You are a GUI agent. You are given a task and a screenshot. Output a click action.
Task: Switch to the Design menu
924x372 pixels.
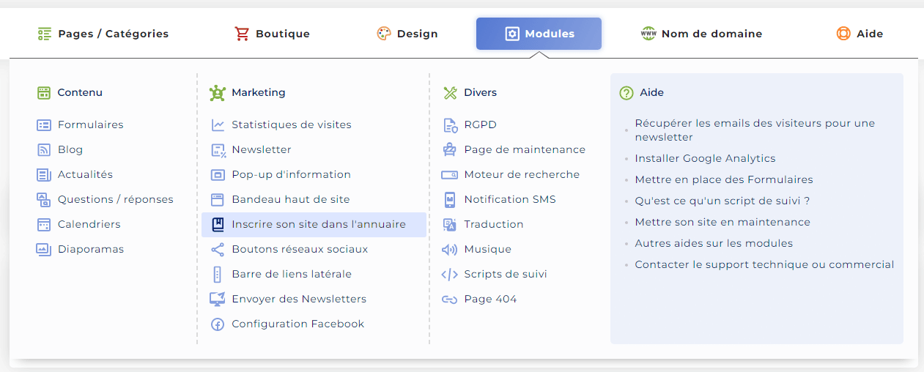pyautogui.click(x=407, y=34)
